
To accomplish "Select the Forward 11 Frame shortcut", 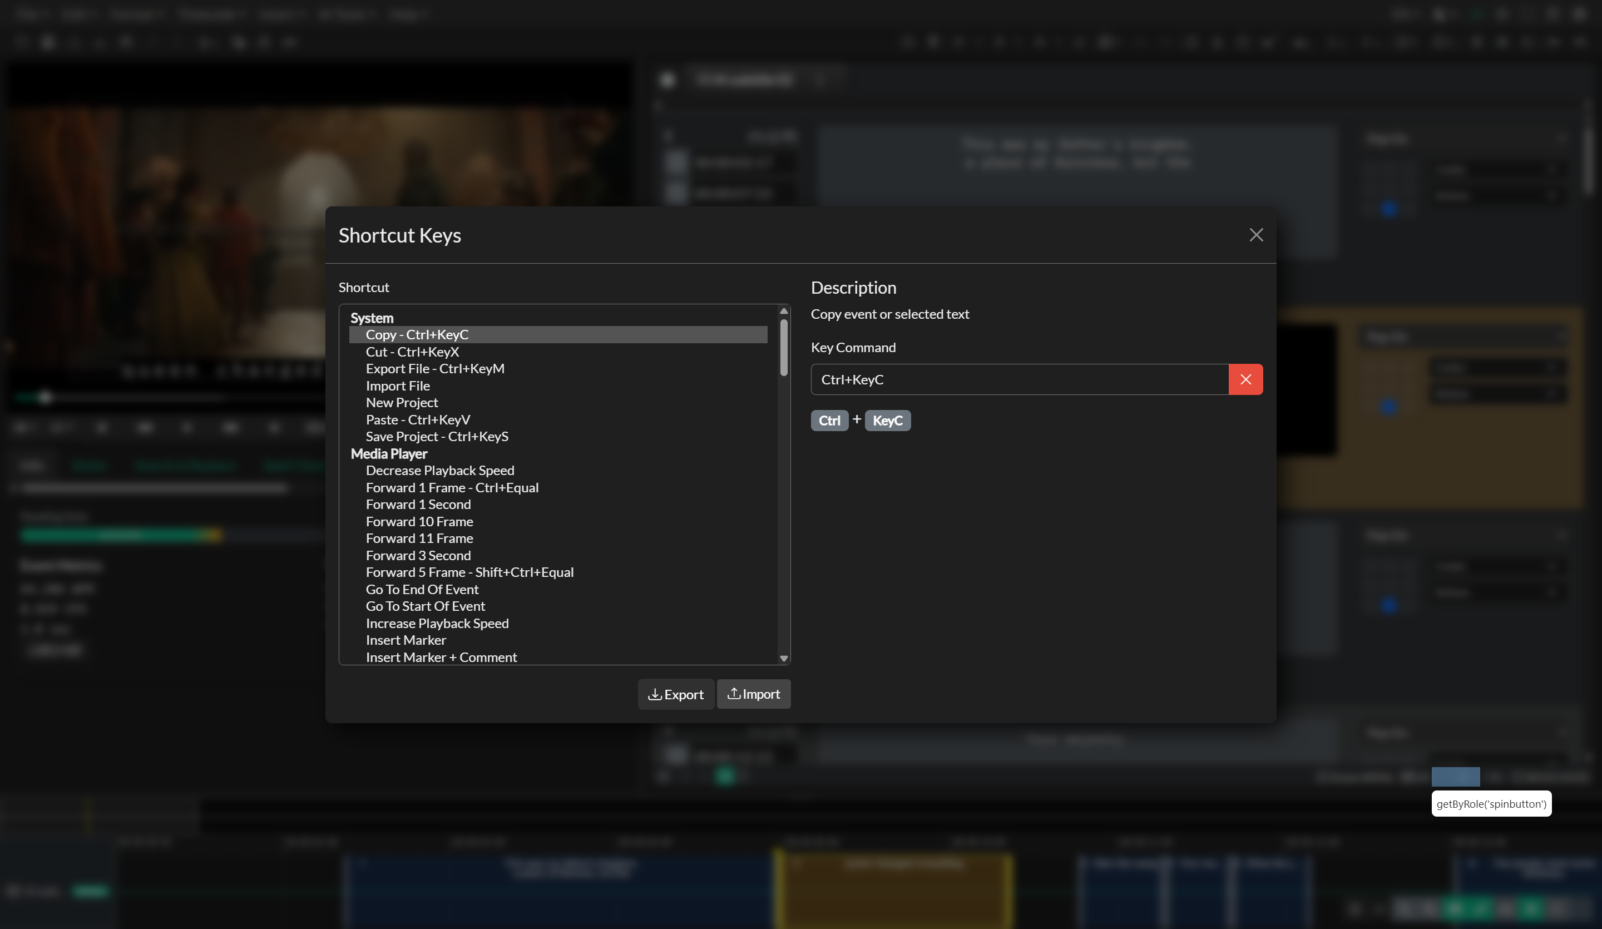I will click(558, 538).
